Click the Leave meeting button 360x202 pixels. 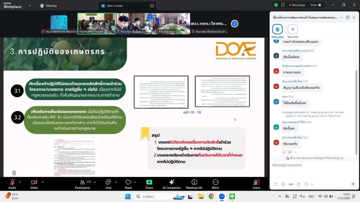tap(256, 182)
